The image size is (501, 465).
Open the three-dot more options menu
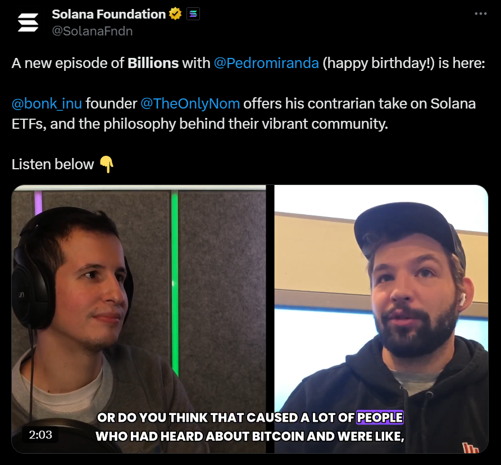tap(481, 13)
